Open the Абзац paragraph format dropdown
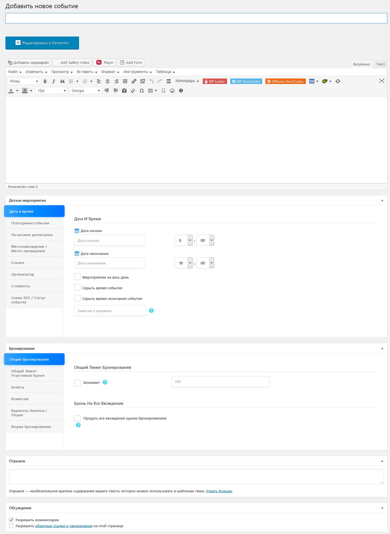 pyautogui.click(x=23, y=81)
